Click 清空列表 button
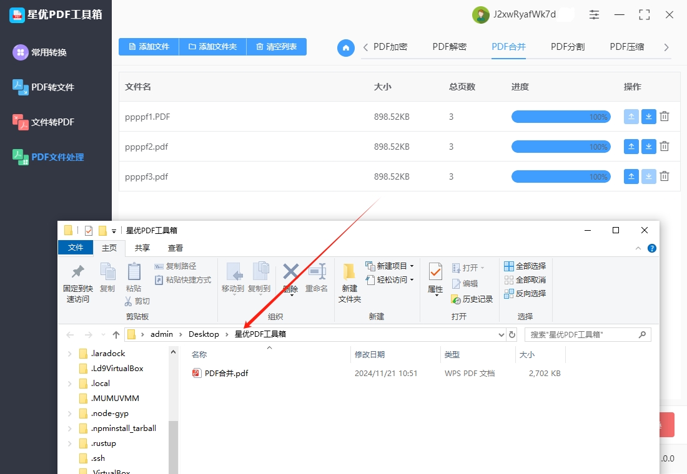The image size is (687, 474). click(x=277, y=47)
